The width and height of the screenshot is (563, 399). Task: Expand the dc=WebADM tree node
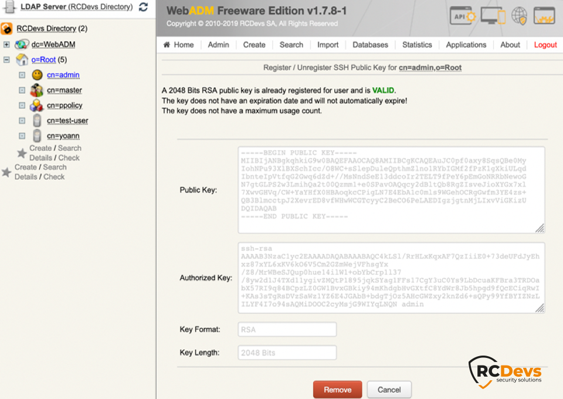[x=6, y=44]
